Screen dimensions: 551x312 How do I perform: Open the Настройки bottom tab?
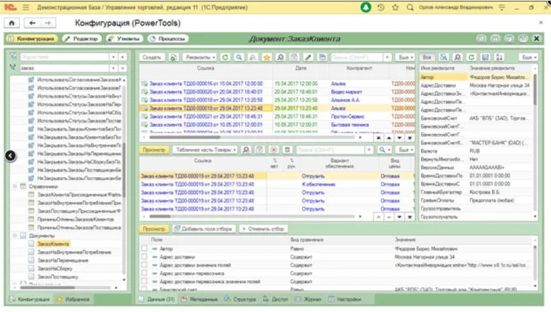click(x=344, y=299)
